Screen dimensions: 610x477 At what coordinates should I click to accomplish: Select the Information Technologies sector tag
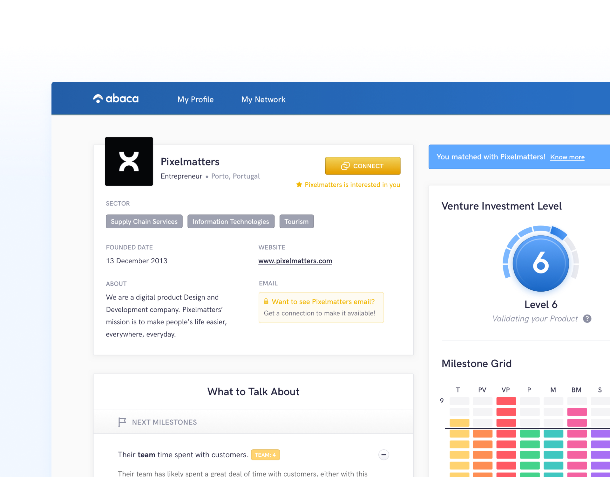point(231,222)
